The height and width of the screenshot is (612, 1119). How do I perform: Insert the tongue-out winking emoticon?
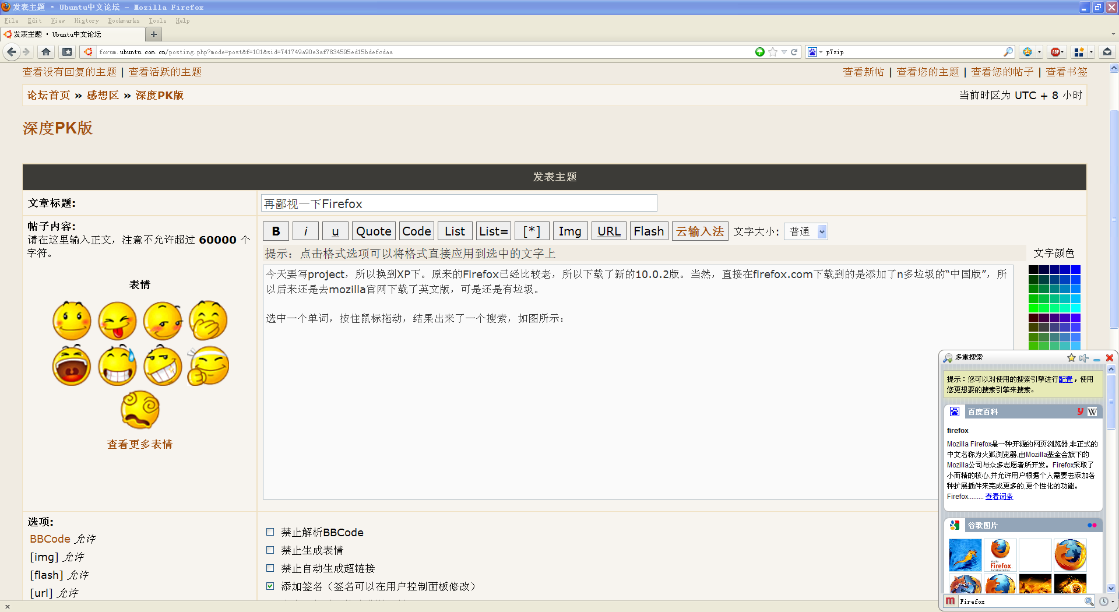click(x=117, y=320)
